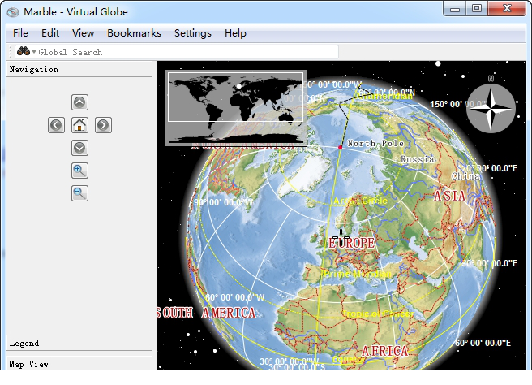Click the overview world minimap
Screen dimensions: 532x385
[x=236, y=108]
